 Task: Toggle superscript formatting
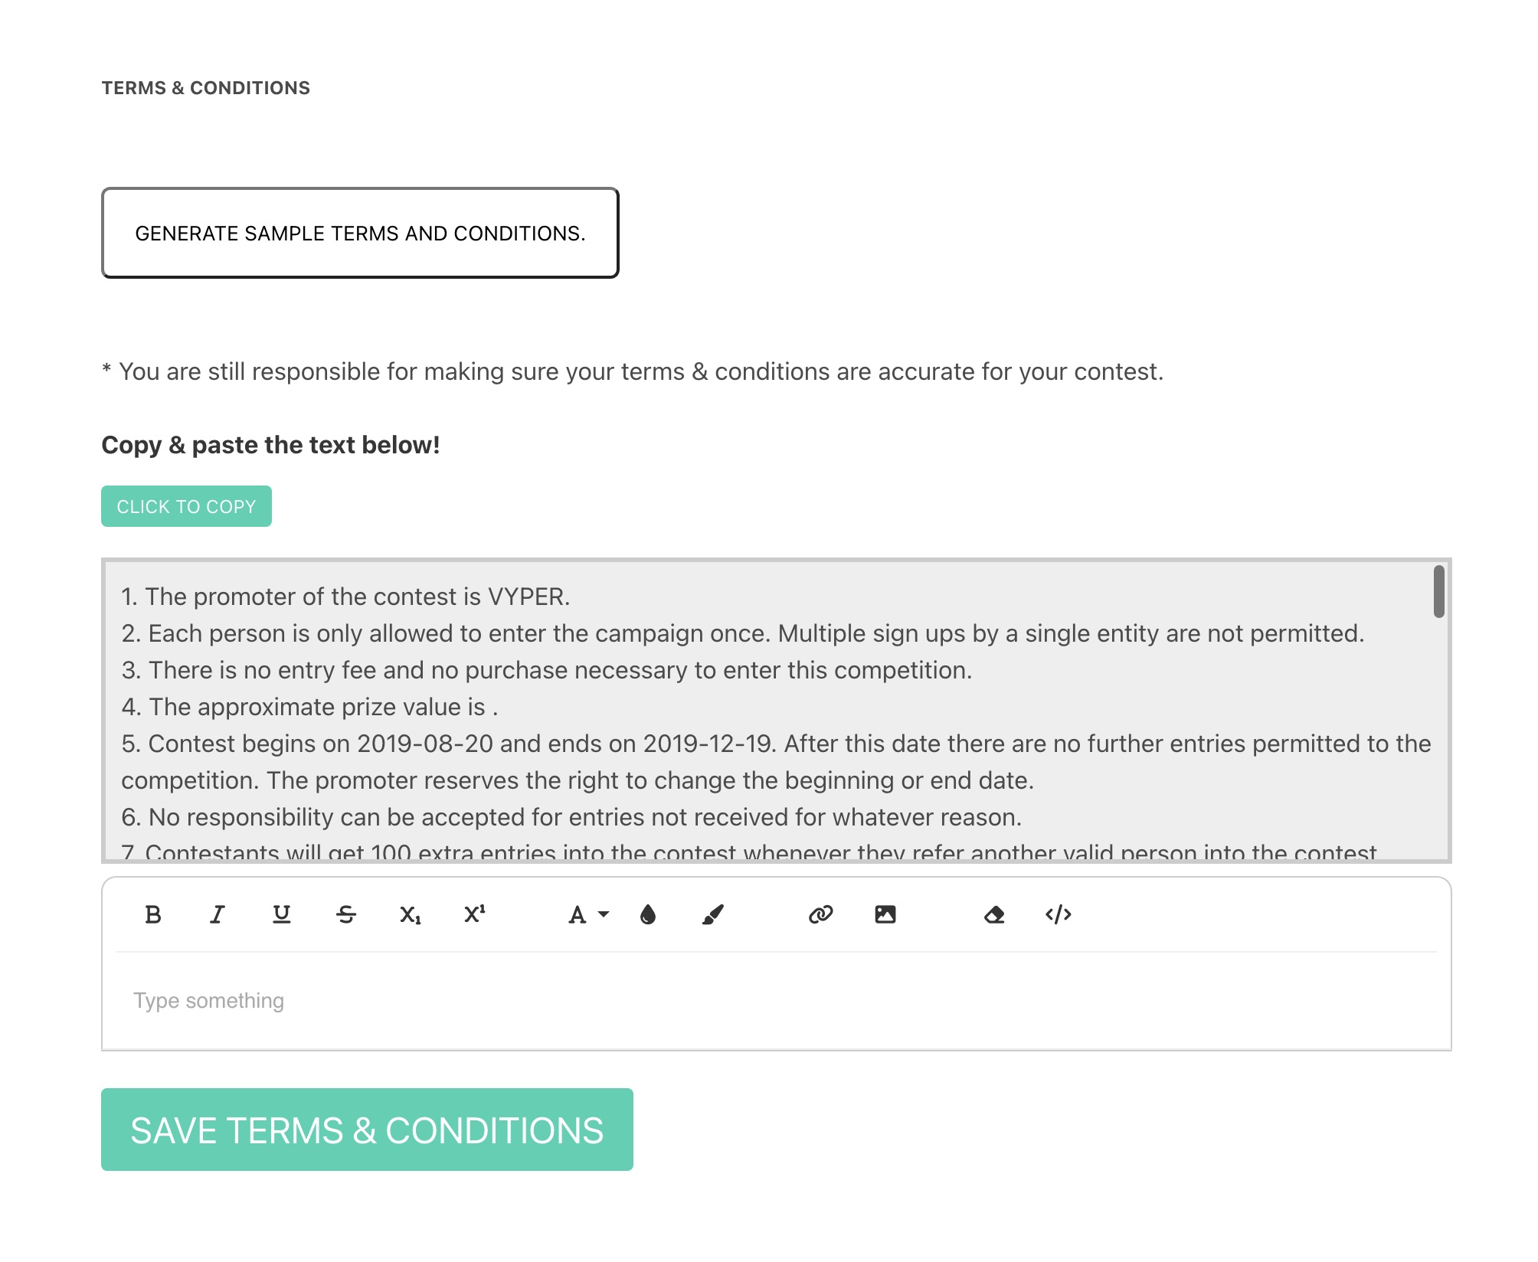[x=475, y=914]
